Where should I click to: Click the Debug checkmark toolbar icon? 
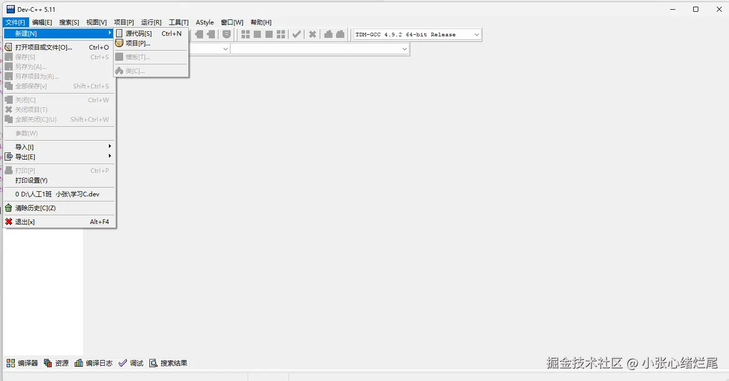297,34
